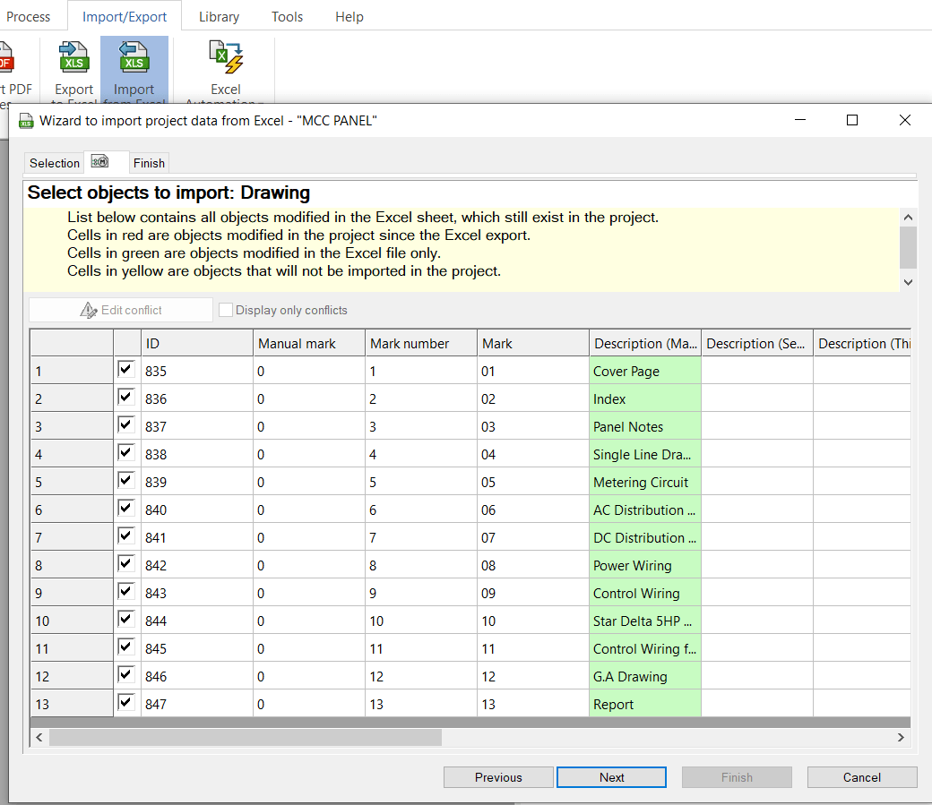The image size is (932, 805).
Task: Uncheck the checkbox for ID 840
Action: [x=126, y=508]
